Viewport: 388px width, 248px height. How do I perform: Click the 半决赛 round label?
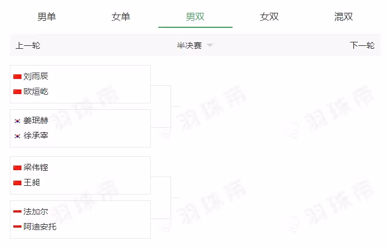tap(189, 45)
